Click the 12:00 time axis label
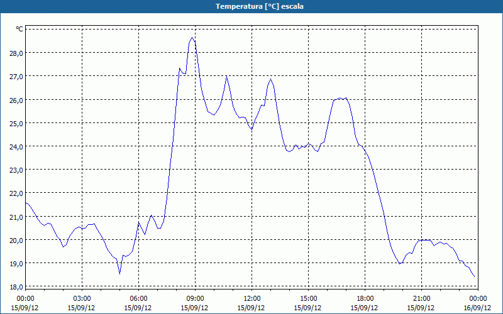Image resolution: width=503 pixels, height=314 pixels. click(252, 299)
